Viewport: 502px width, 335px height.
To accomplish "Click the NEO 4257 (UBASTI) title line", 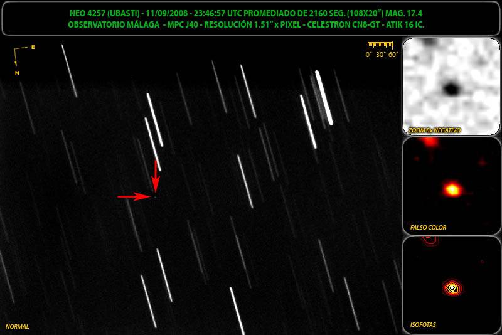I will click(x=246, y=13).
